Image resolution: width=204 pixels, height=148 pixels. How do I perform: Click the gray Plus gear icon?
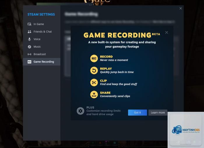80,111
